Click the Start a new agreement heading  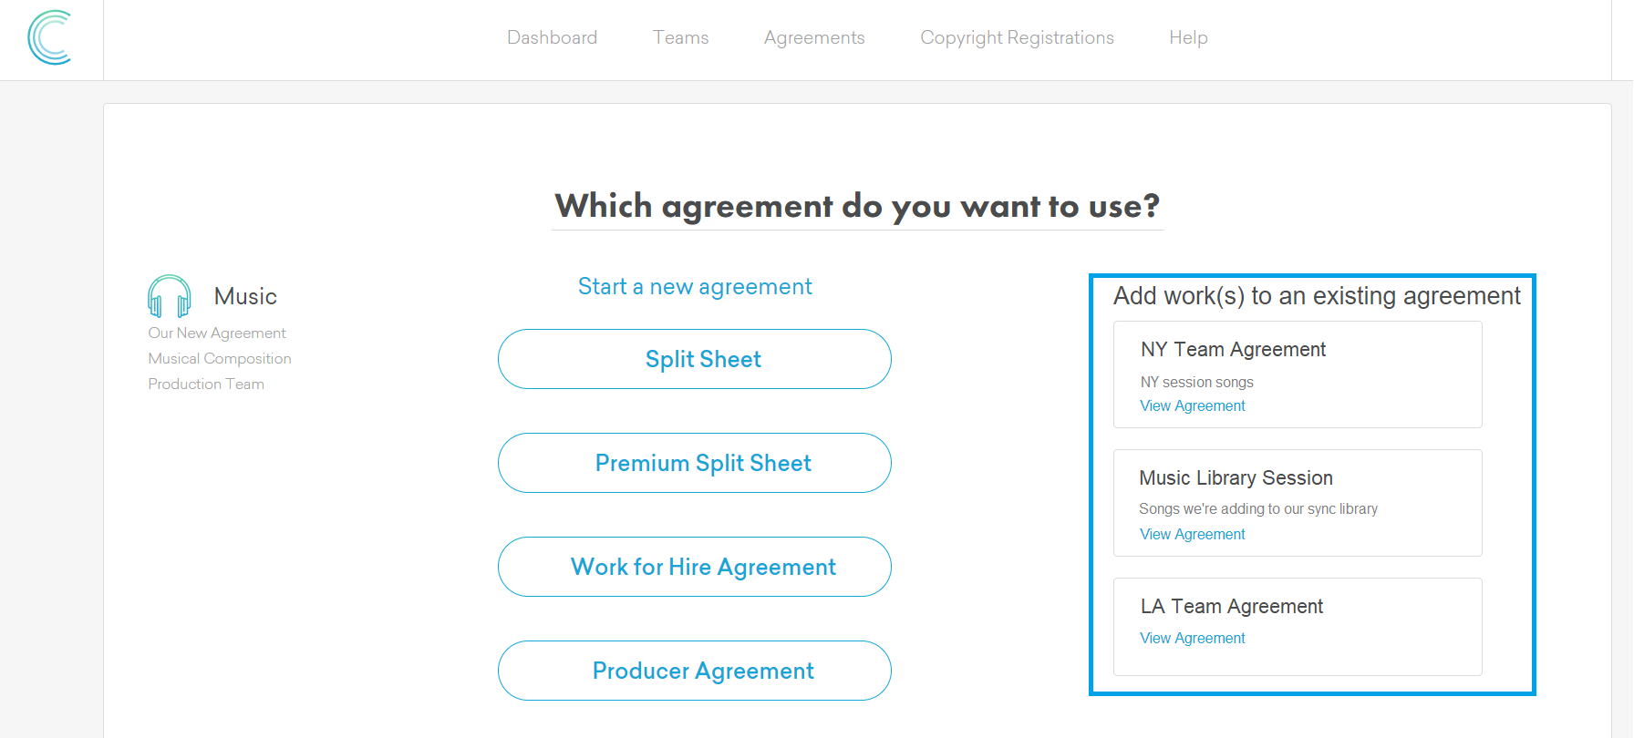(x=695, y=287)
